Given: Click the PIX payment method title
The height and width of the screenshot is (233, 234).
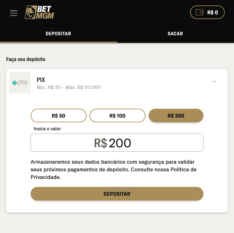Looking at the screenshot, I should 41,80.
